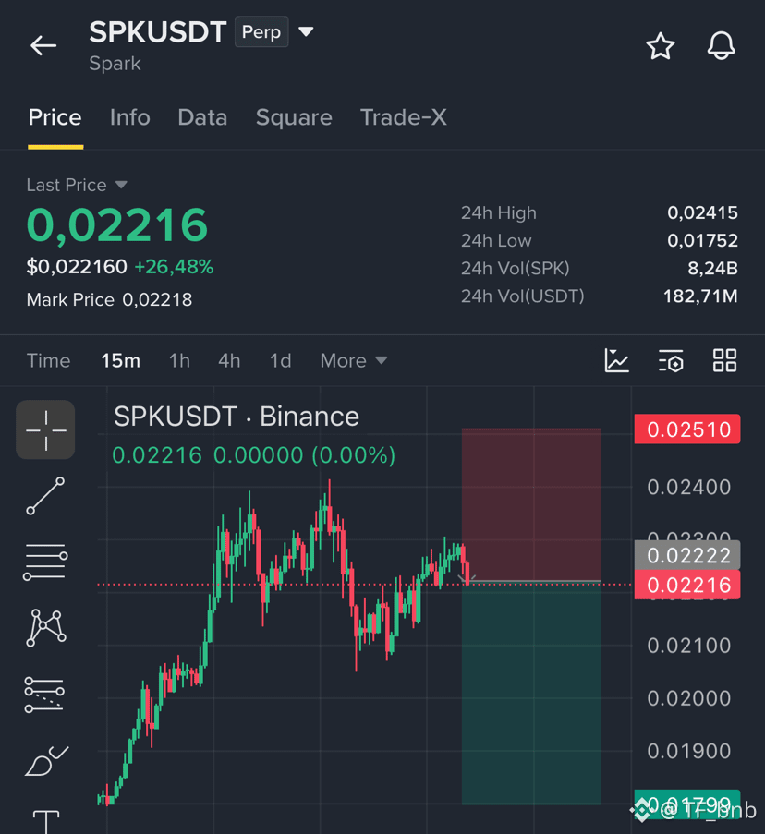Click the 0.02400 axis label
The width and height of the screenshot is (765, 834).
688,488
